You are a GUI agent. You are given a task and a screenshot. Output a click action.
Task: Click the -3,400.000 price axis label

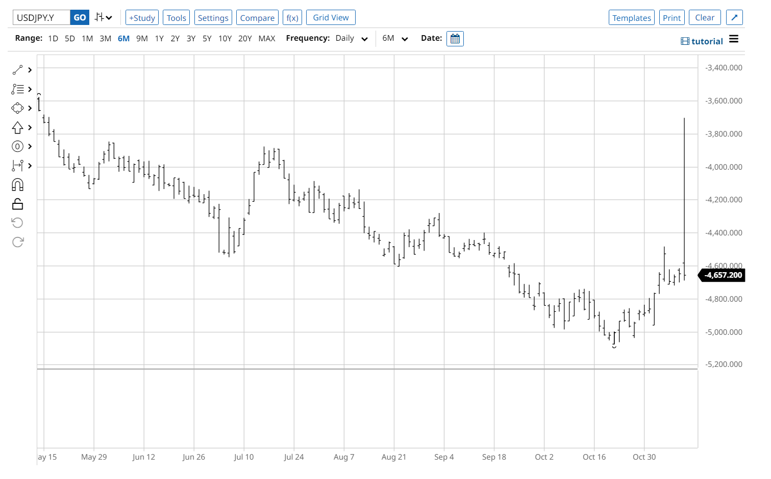tap(724, 67)
